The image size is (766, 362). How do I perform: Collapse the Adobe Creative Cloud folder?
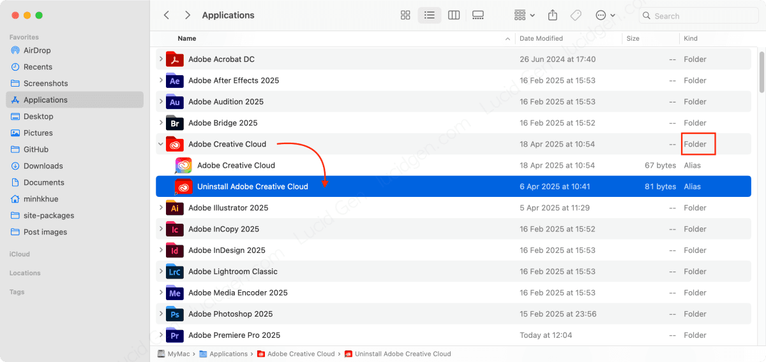tap(161, 144)
